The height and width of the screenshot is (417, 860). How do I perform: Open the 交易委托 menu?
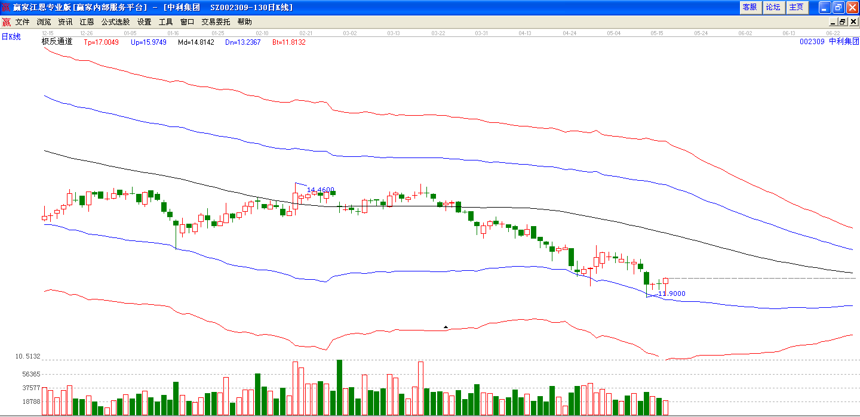point(216,22)
